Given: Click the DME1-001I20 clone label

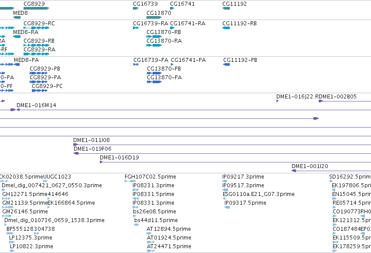Looking at the screenshot, I should point(310,166).
